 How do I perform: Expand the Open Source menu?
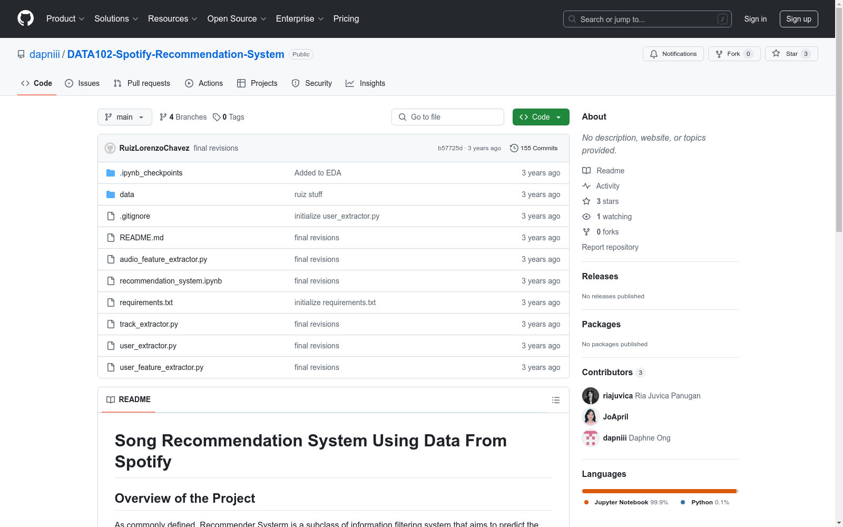point(237,19)
